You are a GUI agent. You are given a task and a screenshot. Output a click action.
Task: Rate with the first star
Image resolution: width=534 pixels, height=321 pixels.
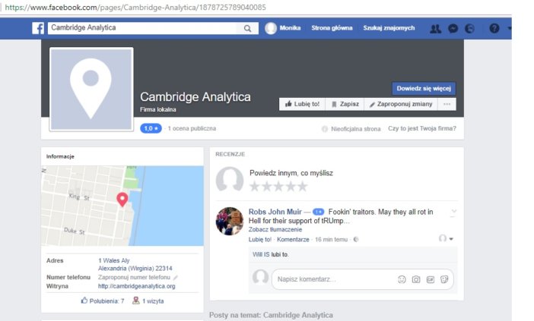tap(254, 186)
